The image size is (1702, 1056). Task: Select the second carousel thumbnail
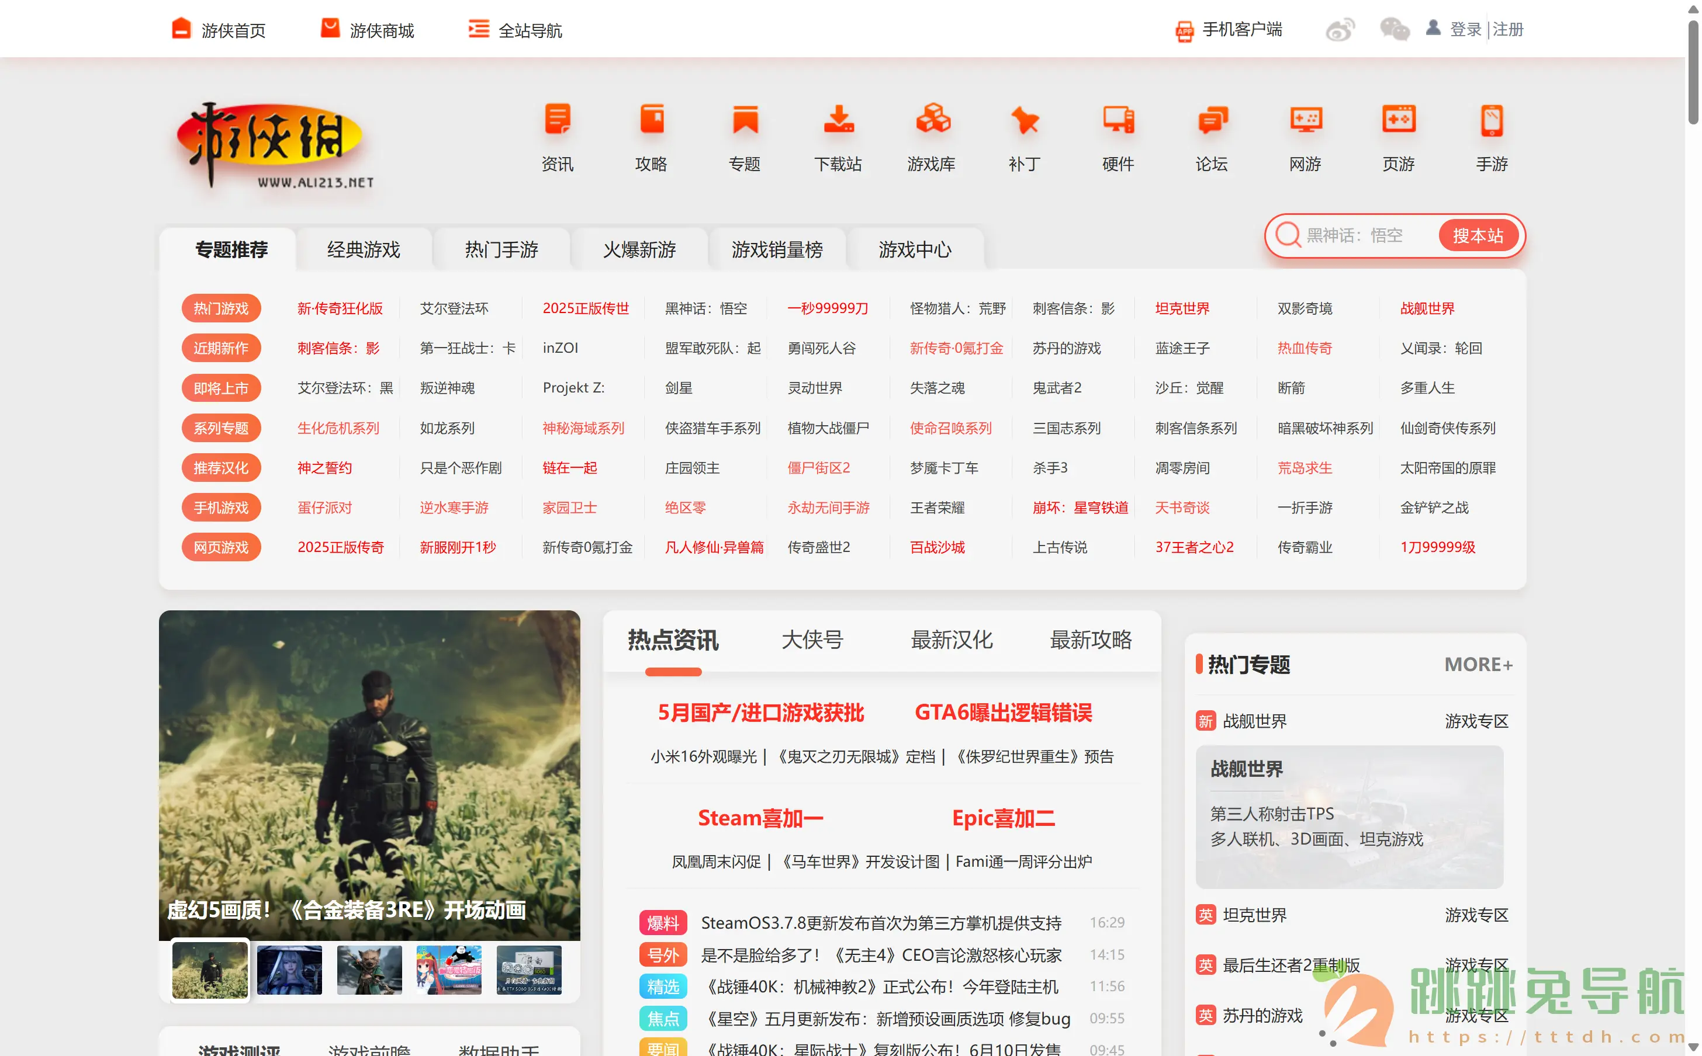point(289,970)
